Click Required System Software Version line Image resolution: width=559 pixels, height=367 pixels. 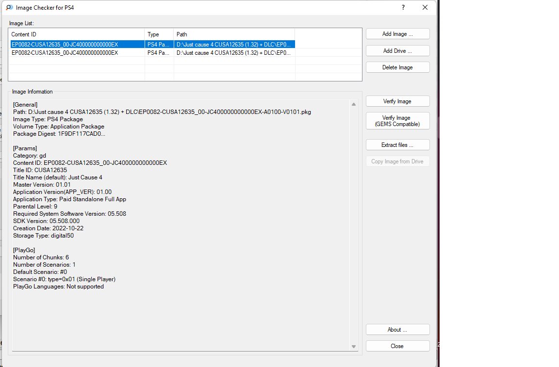[69, 214]
